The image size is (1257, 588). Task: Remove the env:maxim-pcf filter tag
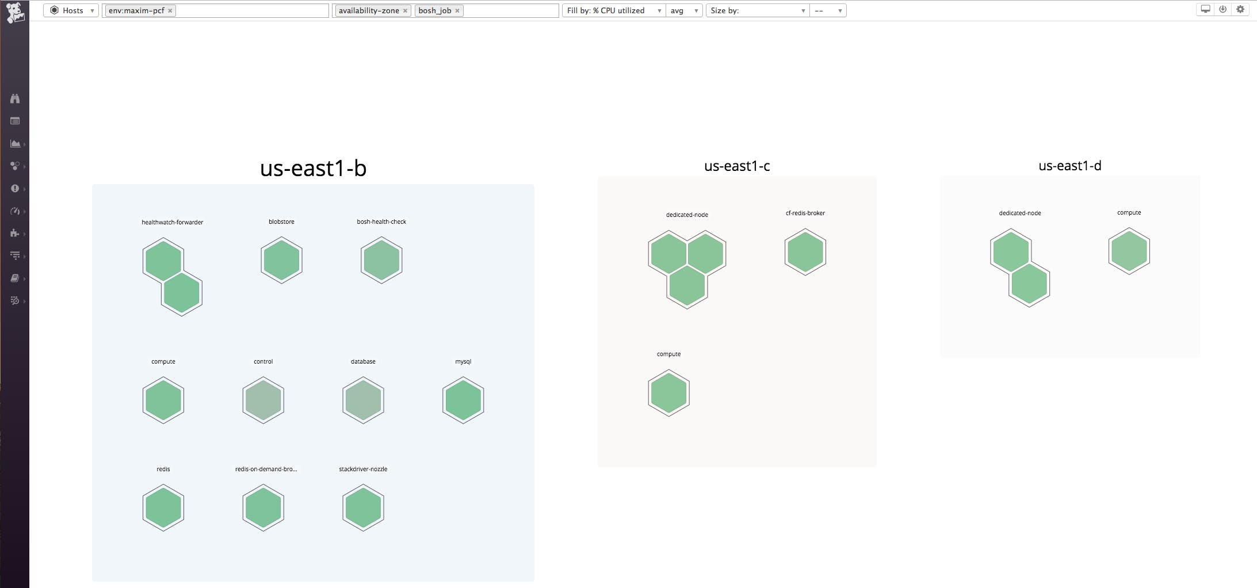click(169, 10)
